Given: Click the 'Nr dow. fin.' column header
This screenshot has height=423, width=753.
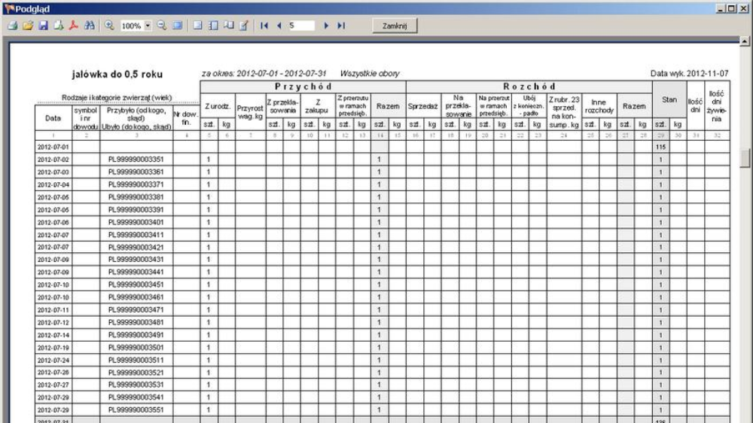Looking at the screenshot, I should tap(186, 117).
